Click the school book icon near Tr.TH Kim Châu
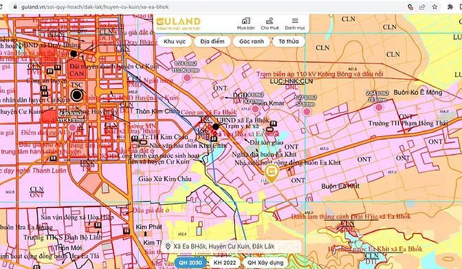 pyautogui.click(x=135, y=138)
